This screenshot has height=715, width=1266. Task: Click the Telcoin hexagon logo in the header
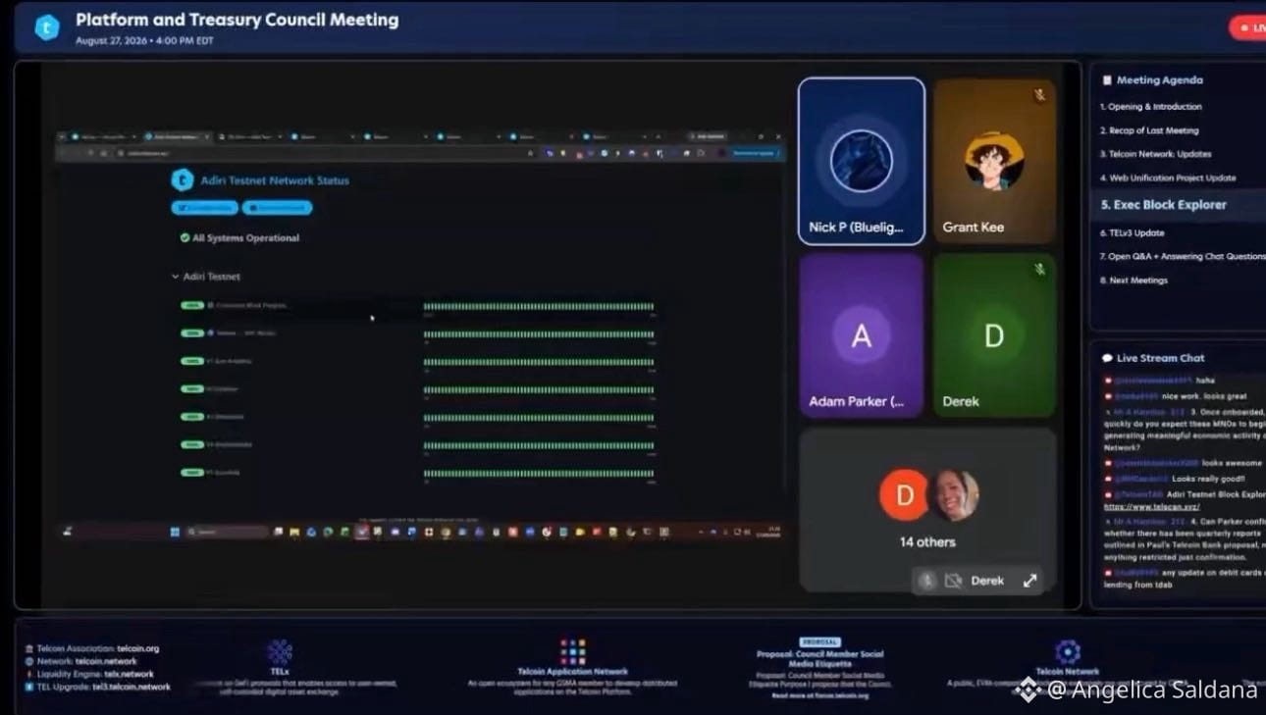(47, 27)
